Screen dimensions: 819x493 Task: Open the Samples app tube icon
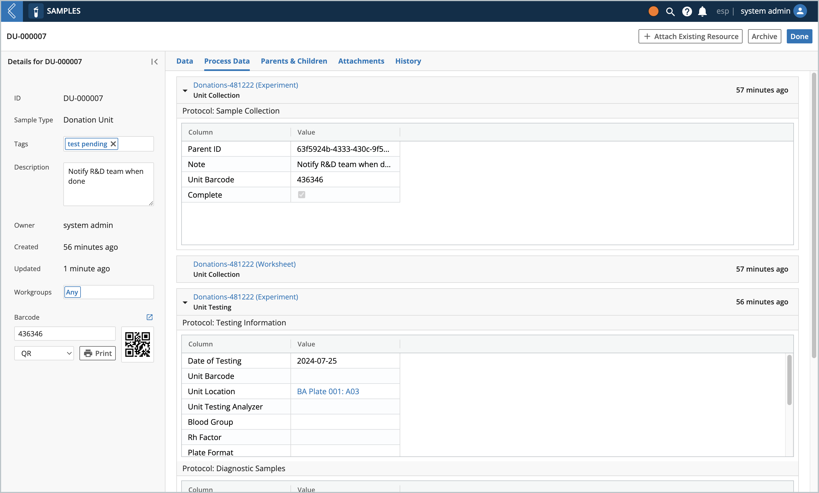(x=36, y=11)
